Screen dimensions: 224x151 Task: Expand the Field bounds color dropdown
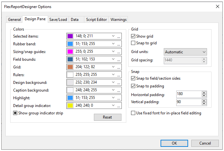(x=113, y=59)
